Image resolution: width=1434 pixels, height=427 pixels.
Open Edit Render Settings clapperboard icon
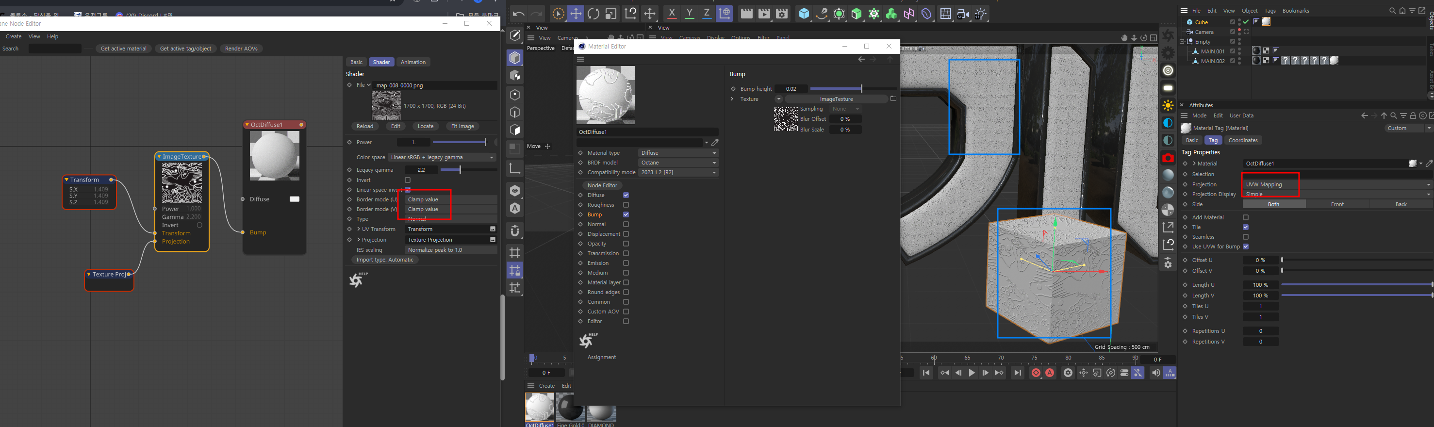[x=782, y=14]
